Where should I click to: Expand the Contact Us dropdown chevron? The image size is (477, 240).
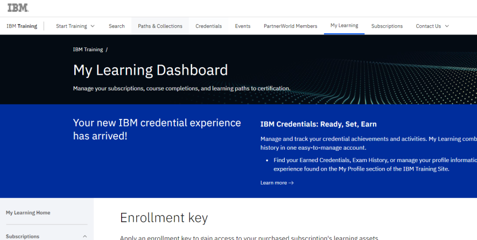(x=447, y=26)
